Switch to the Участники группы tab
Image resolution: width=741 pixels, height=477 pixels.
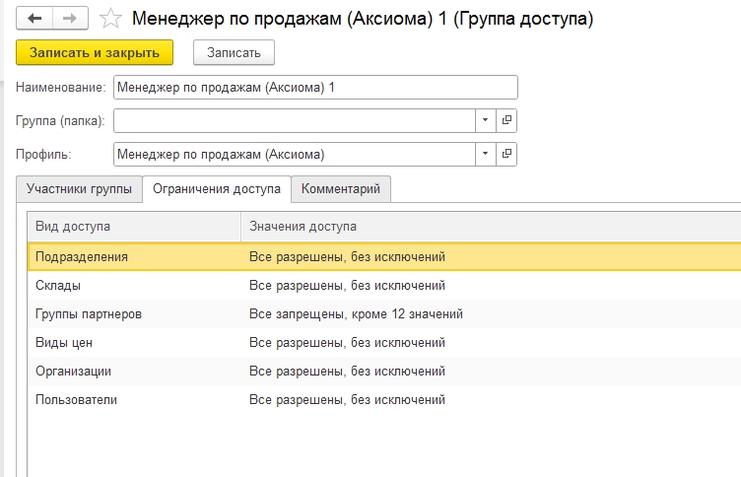pos(80,188)
